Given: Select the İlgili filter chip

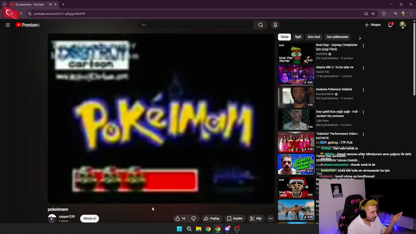Looking at the screenshot, I should pyautogui.click(x=298, y=37).
